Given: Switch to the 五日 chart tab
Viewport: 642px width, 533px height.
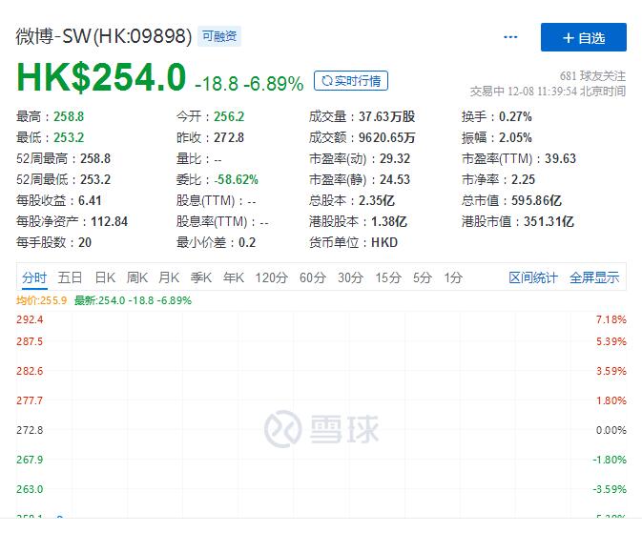Looking at the screenshot, I should 70,277.
